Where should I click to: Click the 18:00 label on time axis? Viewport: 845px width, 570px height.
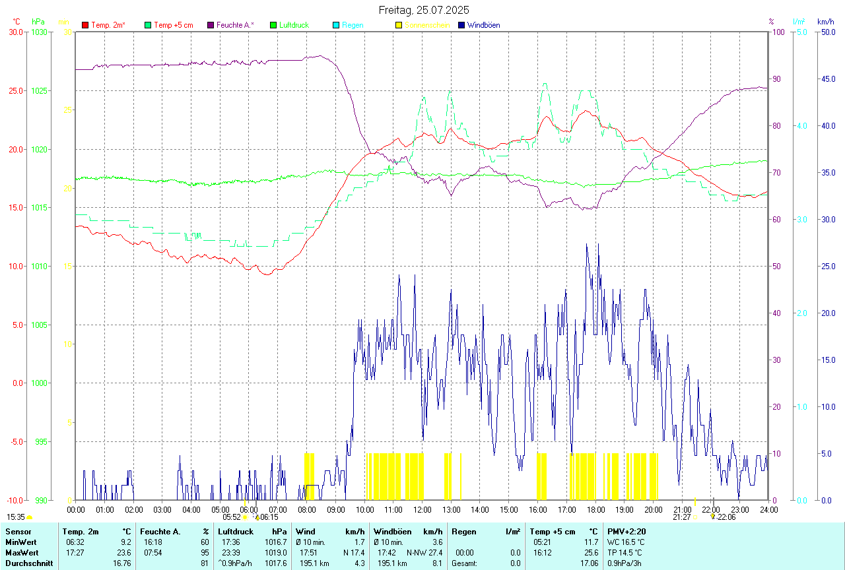(x=595, y=509)
